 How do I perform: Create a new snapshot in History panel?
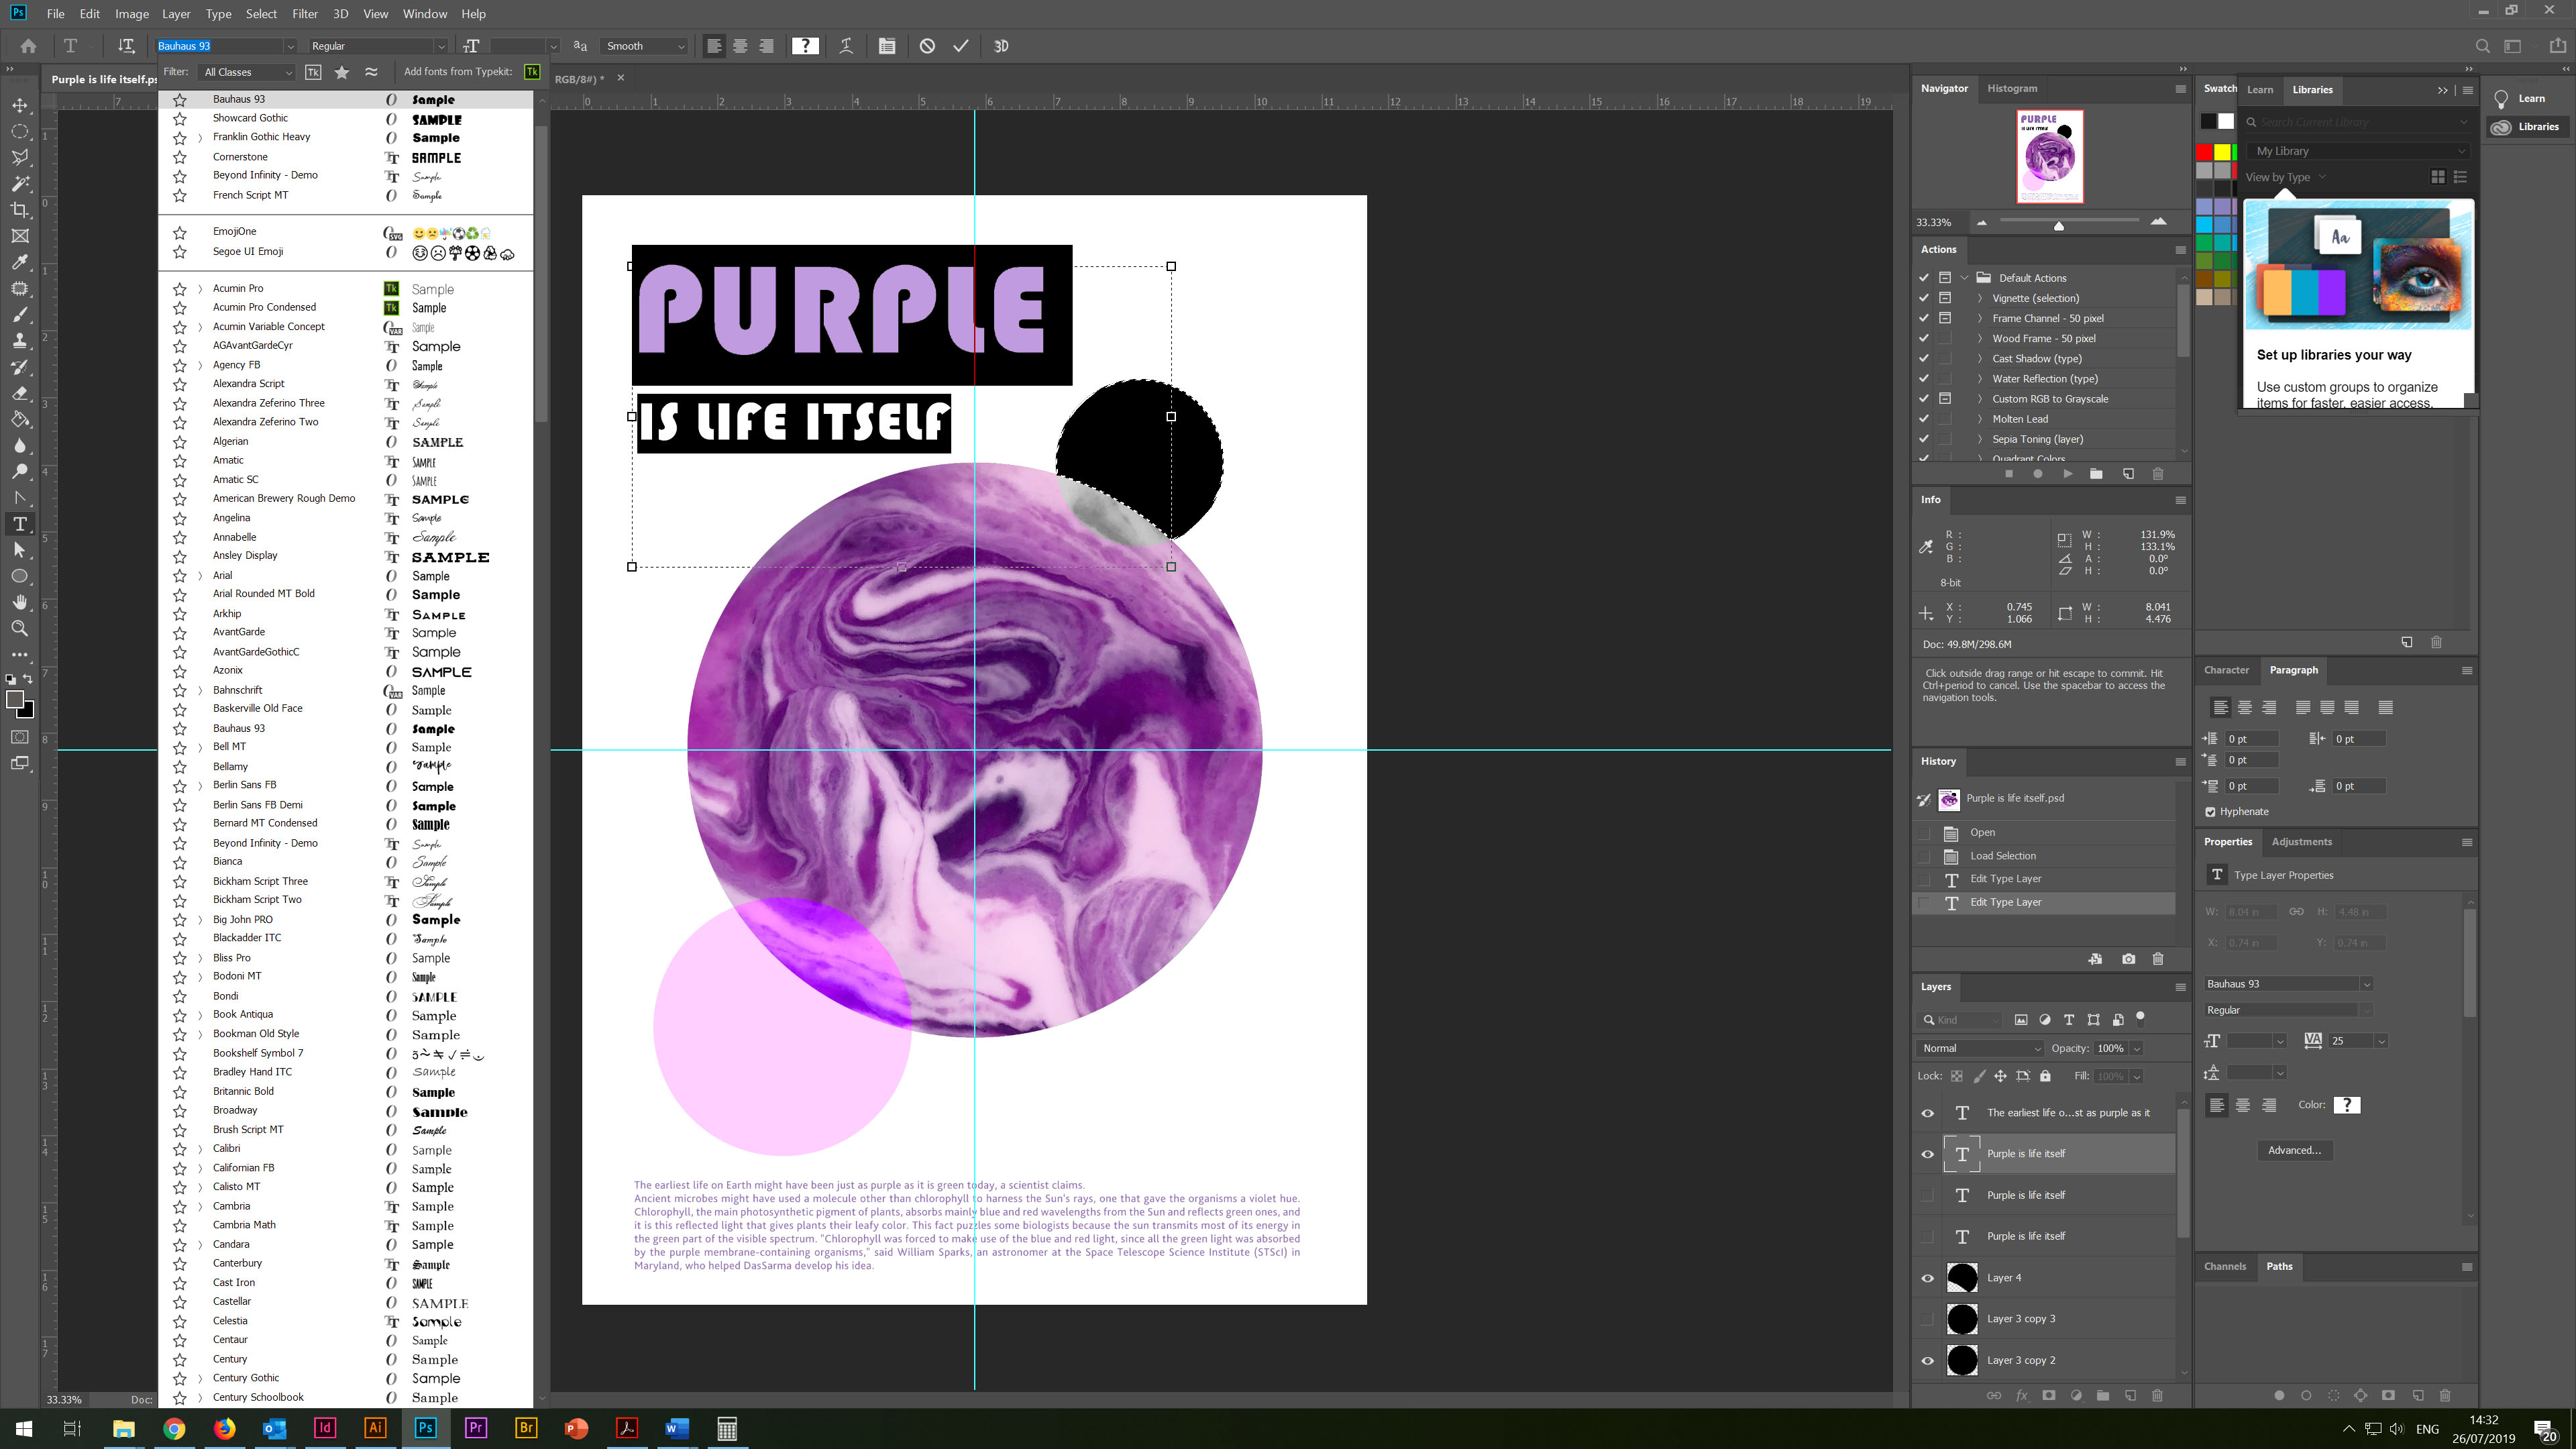[2128, 959]
